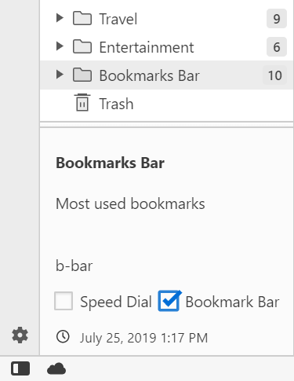Click the Bookmarks Bar count badge 10
The image size is (294, 381).
tap(274, 75)
